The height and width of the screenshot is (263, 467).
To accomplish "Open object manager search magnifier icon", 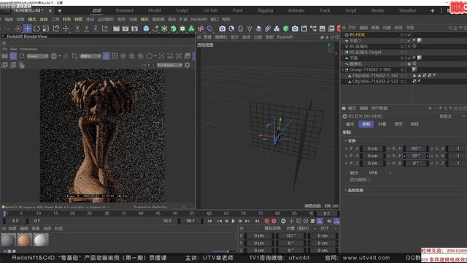I will pos(450,28).
